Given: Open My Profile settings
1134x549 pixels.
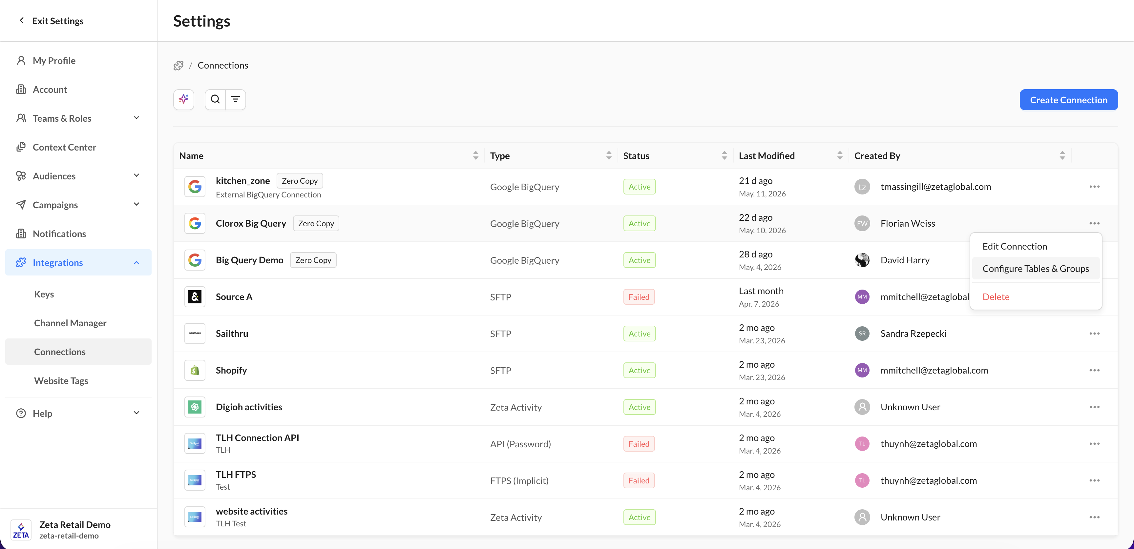Looking at the screenshot, I should click(78, 61).
